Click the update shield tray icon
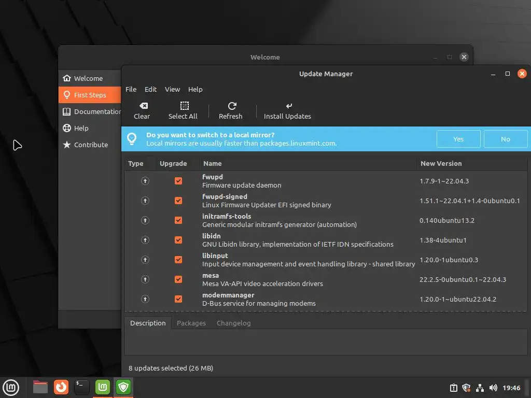This screenshot has height=398, width=531. tap(466, 388)
